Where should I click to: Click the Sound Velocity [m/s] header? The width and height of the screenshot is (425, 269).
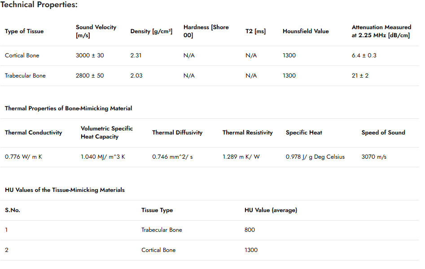96,31
